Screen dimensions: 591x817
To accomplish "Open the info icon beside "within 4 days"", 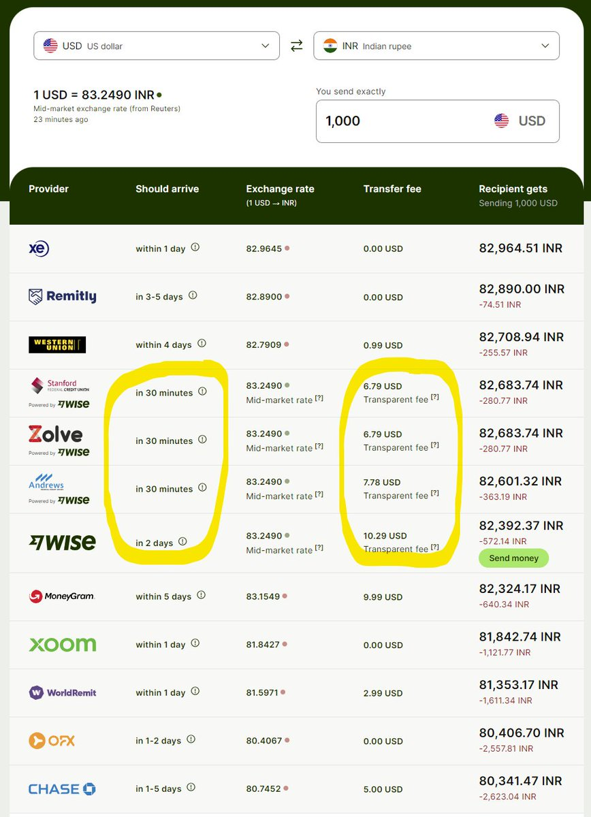I will click(x=201, y=344).
